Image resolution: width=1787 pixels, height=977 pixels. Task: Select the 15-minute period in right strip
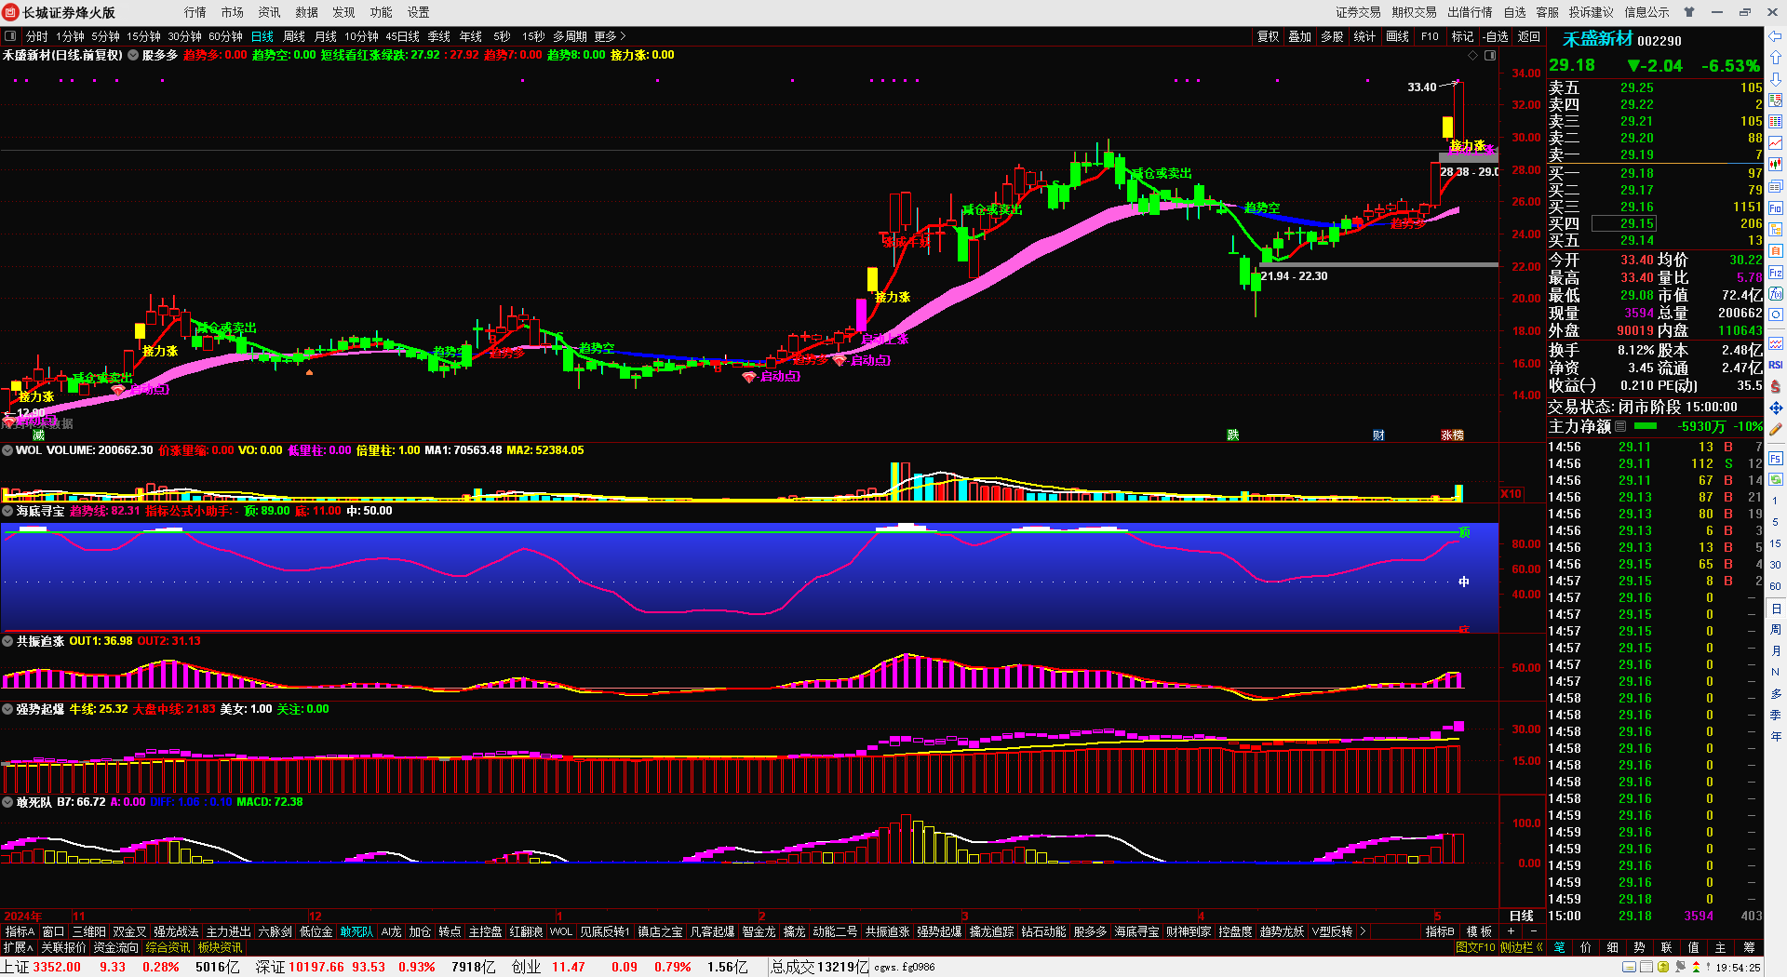click(1776, 543)
